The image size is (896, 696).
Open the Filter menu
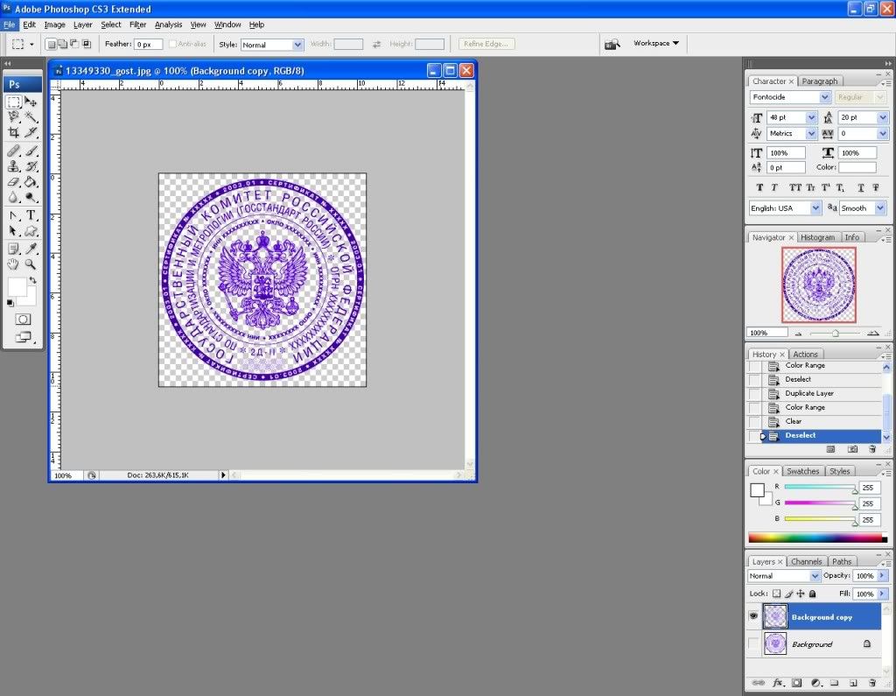pos(137,25)
